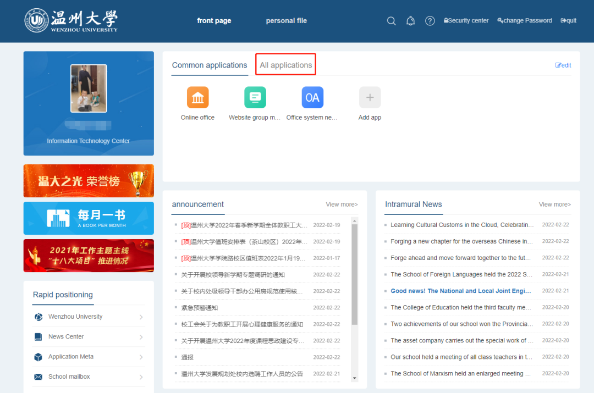Image resolution: width=594 pixels, height=393 pixels.
Task: Click the Wenzhou University logo
Action: [x=71, y=20]
